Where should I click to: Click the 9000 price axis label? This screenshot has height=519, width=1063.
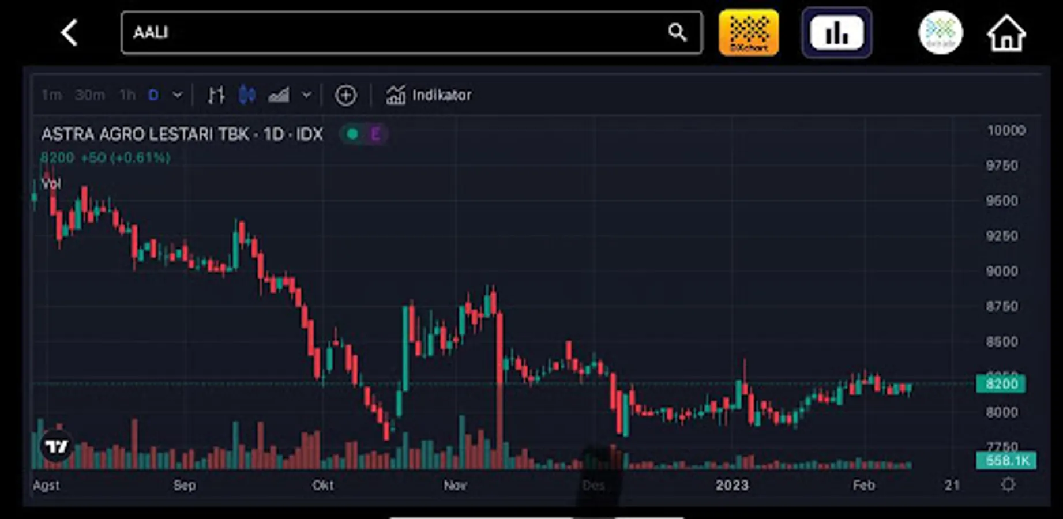point(1002,271)
